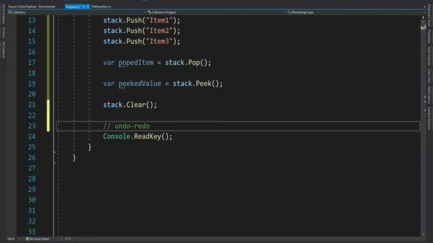Image resolution: width=433 pixels, height=243 pixels.
Task: Open the Team Explorer side tab
Action: 429,56
